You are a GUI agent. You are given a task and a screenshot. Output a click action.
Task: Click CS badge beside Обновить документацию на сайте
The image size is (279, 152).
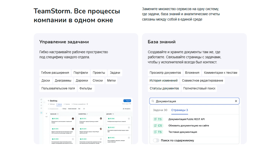[x=158, y=126]
